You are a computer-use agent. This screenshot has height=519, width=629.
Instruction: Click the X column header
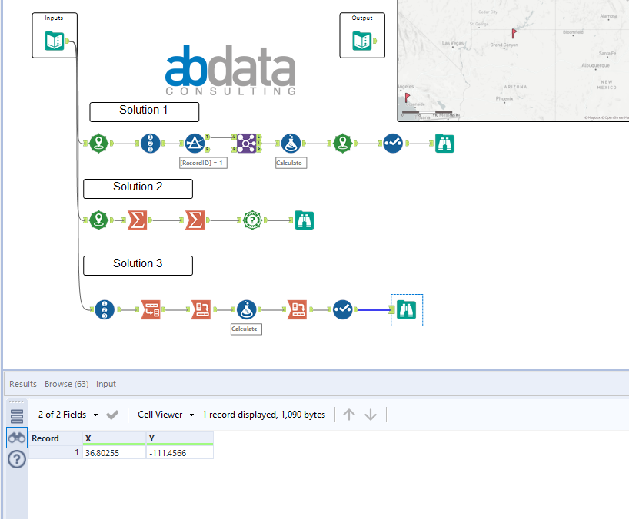coord(114,438)
